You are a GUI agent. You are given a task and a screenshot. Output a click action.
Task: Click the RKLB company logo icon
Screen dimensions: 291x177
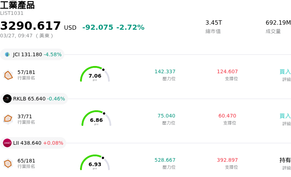tap(7, 99)
